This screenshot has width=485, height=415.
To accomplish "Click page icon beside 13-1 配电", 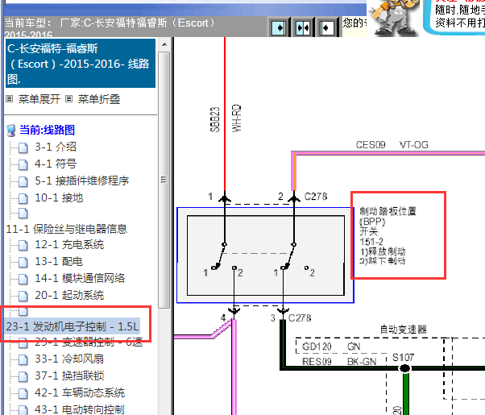I will tap(23, 263).
